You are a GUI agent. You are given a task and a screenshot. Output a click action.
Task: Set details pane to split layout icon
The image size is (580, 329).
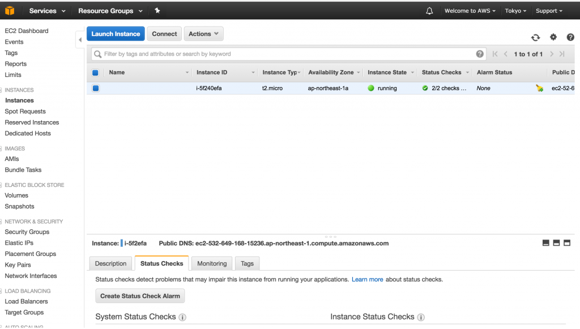click(556, 243)
